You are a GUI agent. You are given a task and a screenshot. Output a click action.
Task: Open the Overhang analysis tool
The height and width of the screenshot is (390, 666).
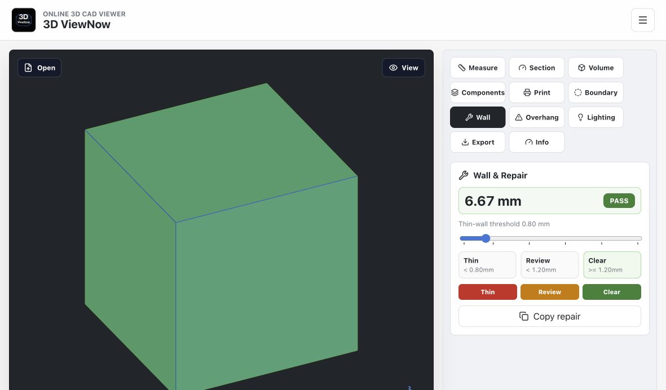(x=537, y=118)
